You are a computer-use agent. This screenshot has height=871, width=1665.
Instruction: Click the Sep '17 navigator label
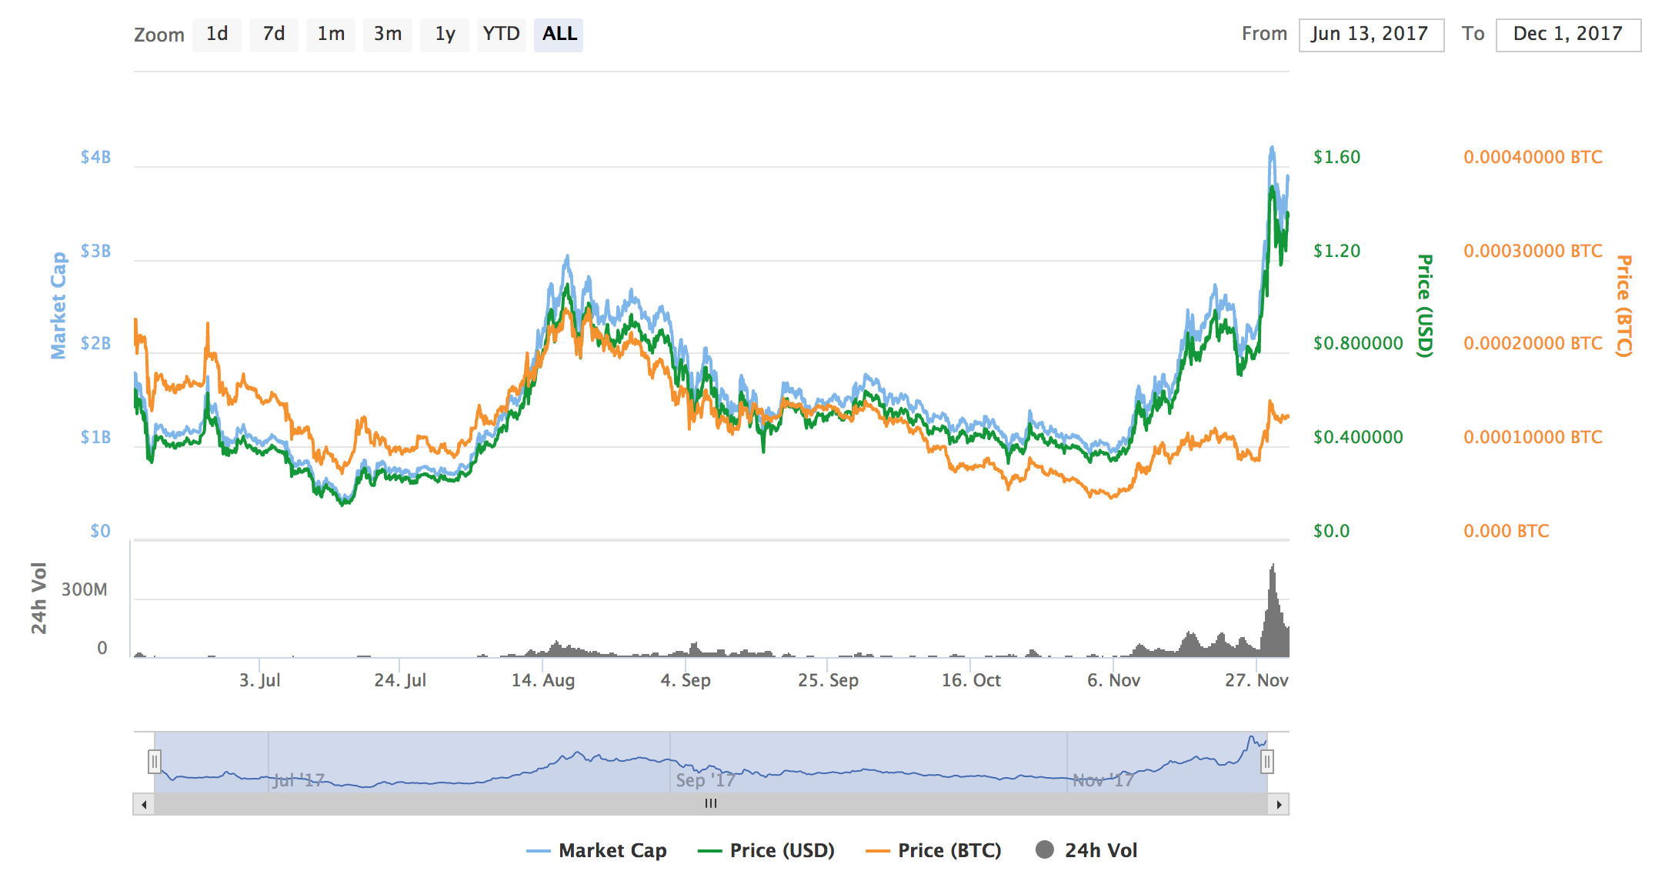(x=706, y=781)
